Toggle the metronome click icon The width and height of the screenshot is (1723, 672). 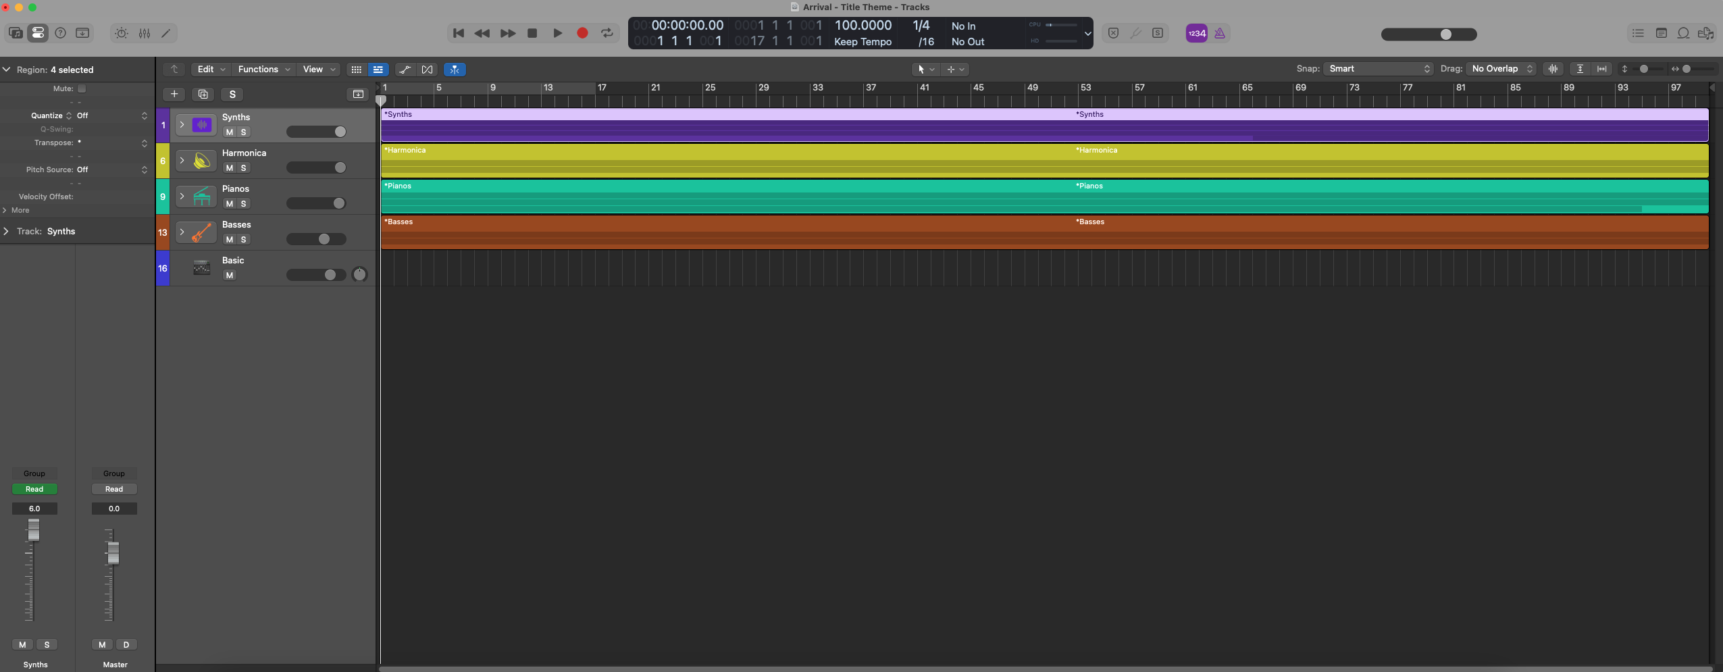click(x=1220, y=33)
